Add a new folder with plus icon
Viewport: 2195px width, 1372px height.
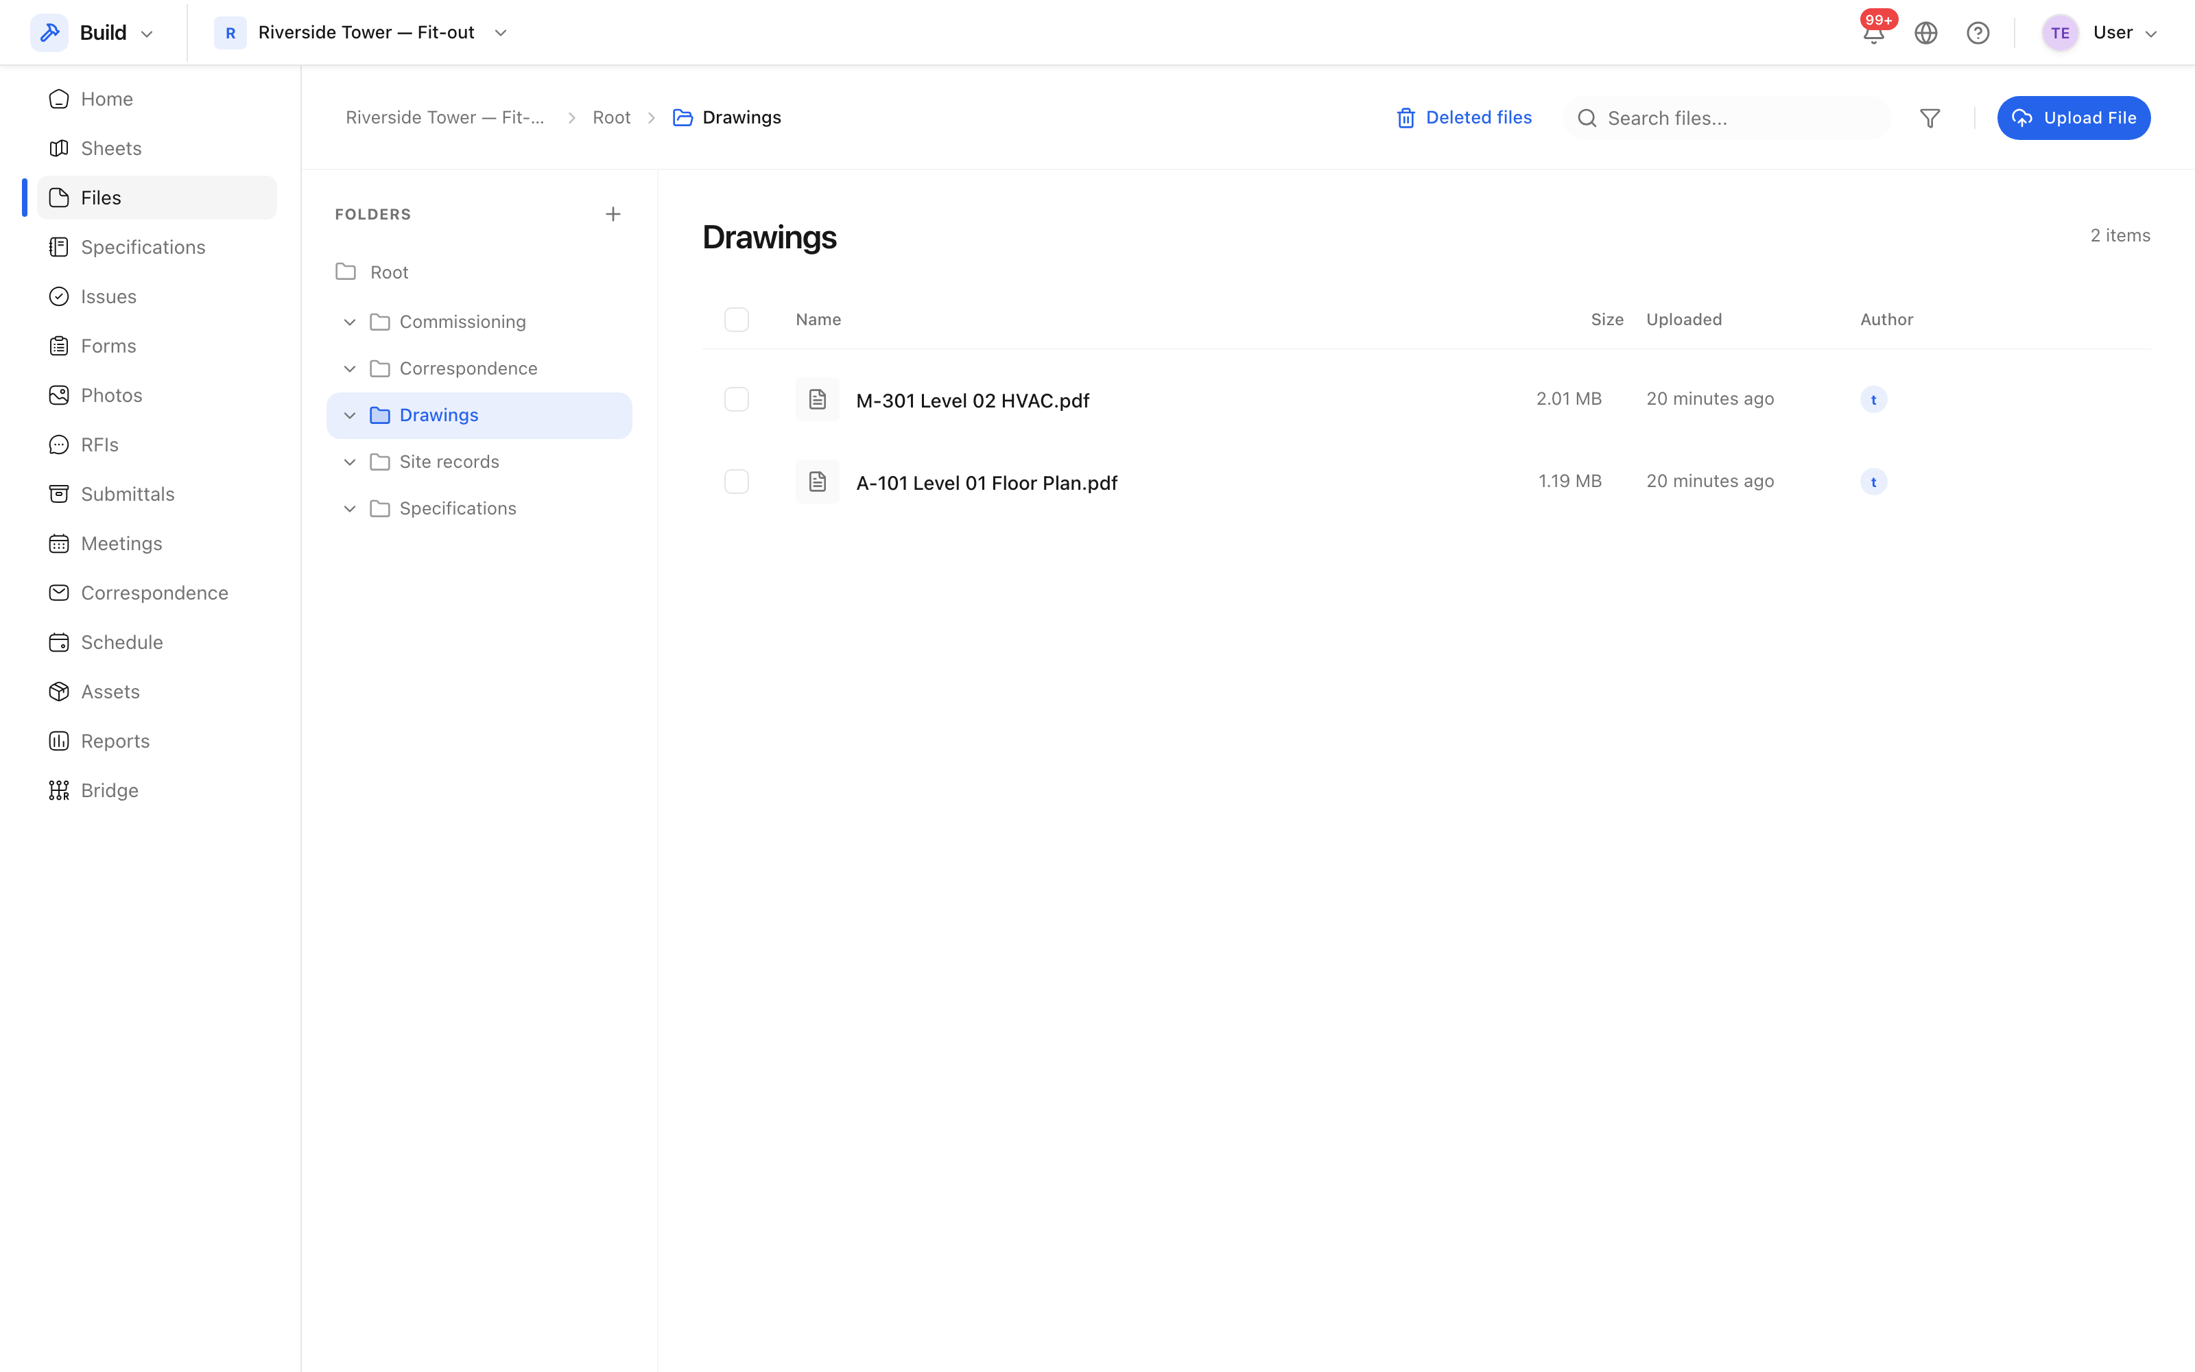pos(613,214)
